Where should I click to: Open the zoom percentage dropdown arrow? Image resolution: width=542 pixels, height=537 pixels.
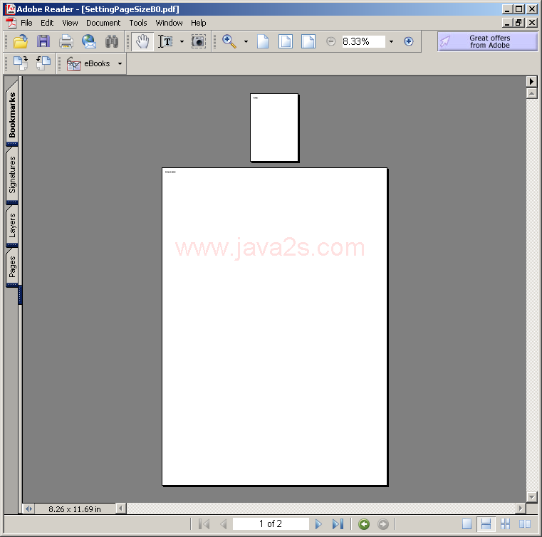click(x=391, y=41)
